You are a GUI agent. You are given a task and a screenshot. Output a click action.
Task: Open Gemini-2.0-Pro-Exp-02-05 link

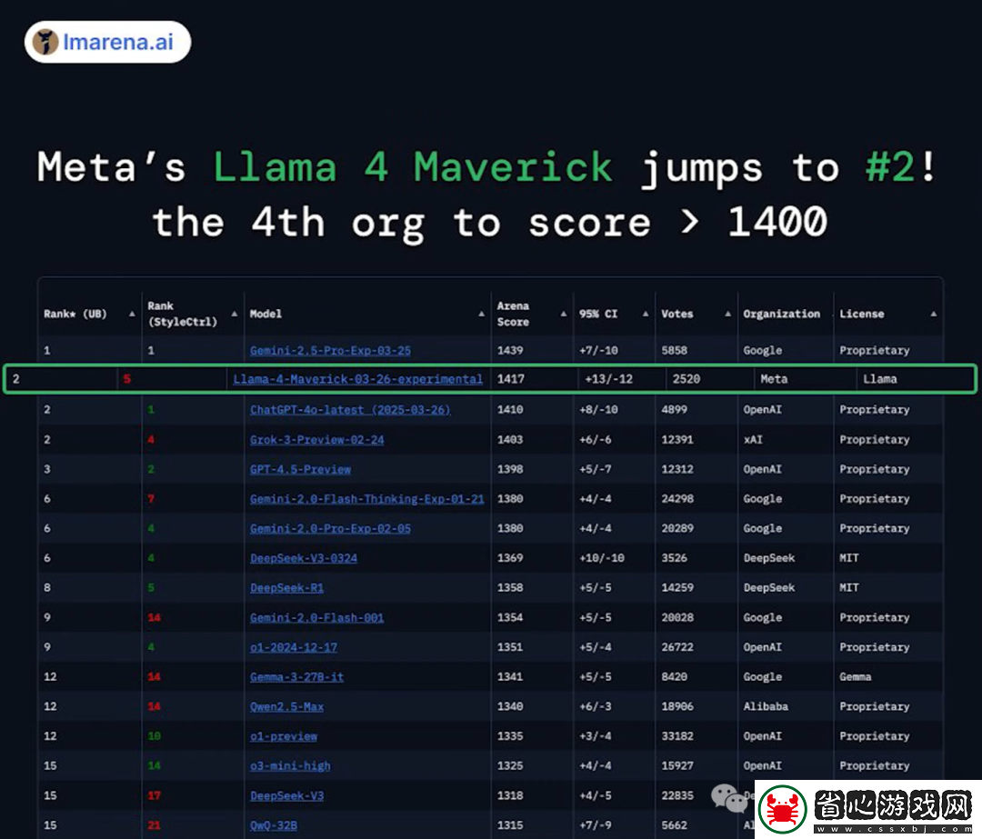(x=331, y=528)
